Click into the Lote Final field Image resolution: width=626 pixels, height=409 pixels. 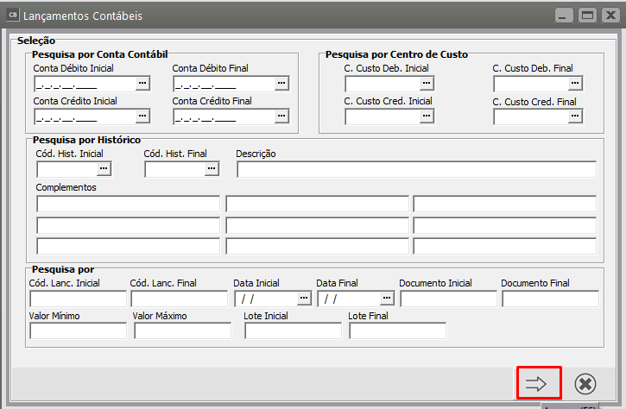(x=397, y=330)
